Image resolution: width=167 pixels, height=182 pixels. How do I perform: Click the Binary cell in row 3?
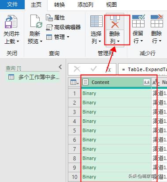tap(116, 112)
